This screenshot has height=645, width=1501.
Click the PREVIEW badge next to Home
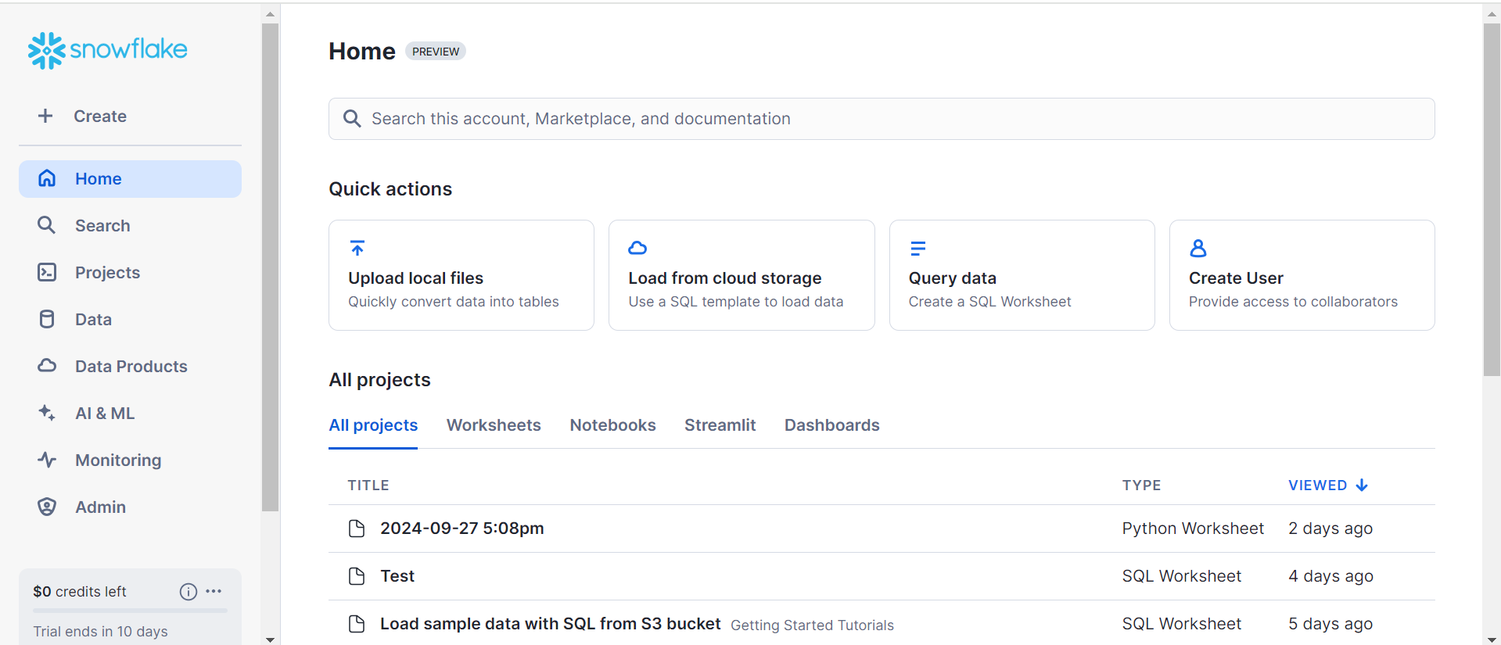[436, 52]
